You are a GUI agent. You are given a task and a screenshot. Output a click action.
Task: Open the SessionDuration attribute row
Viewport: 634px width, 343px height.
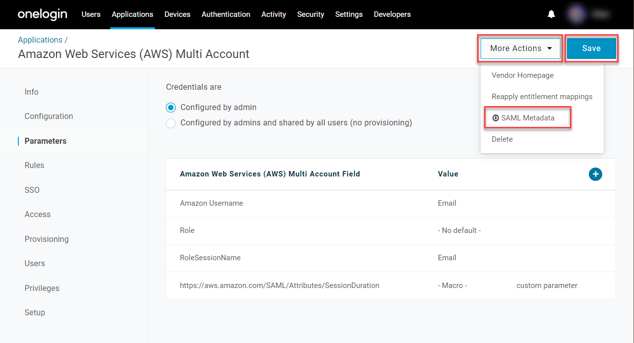tap(391, 286)
